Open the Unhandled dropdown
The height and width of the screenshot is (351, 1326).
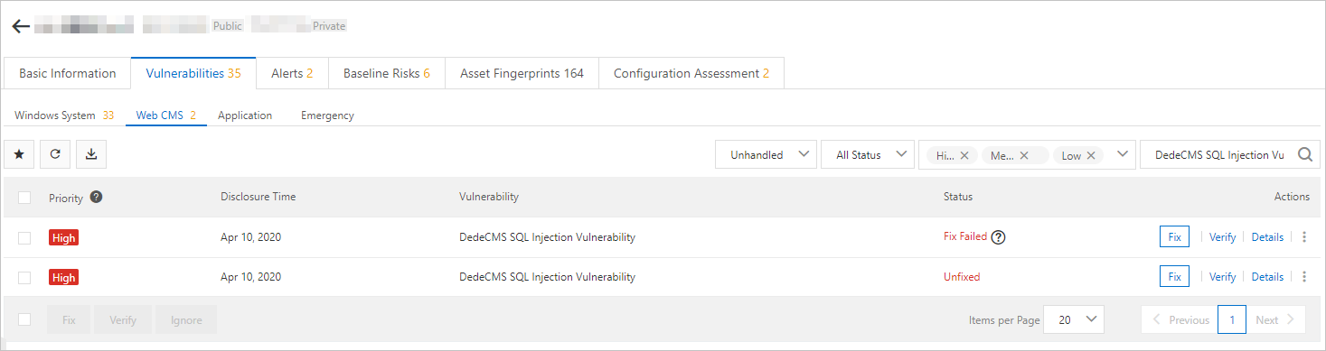[x=766, y=154]
